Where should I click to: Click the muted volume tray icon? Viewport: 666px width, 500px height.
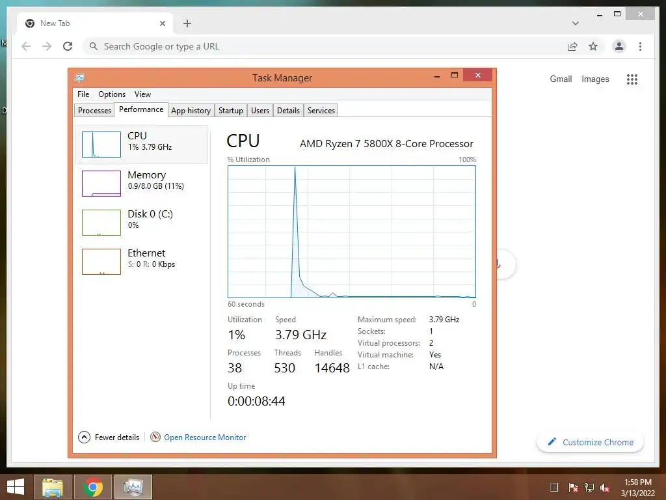pos(605,488)
